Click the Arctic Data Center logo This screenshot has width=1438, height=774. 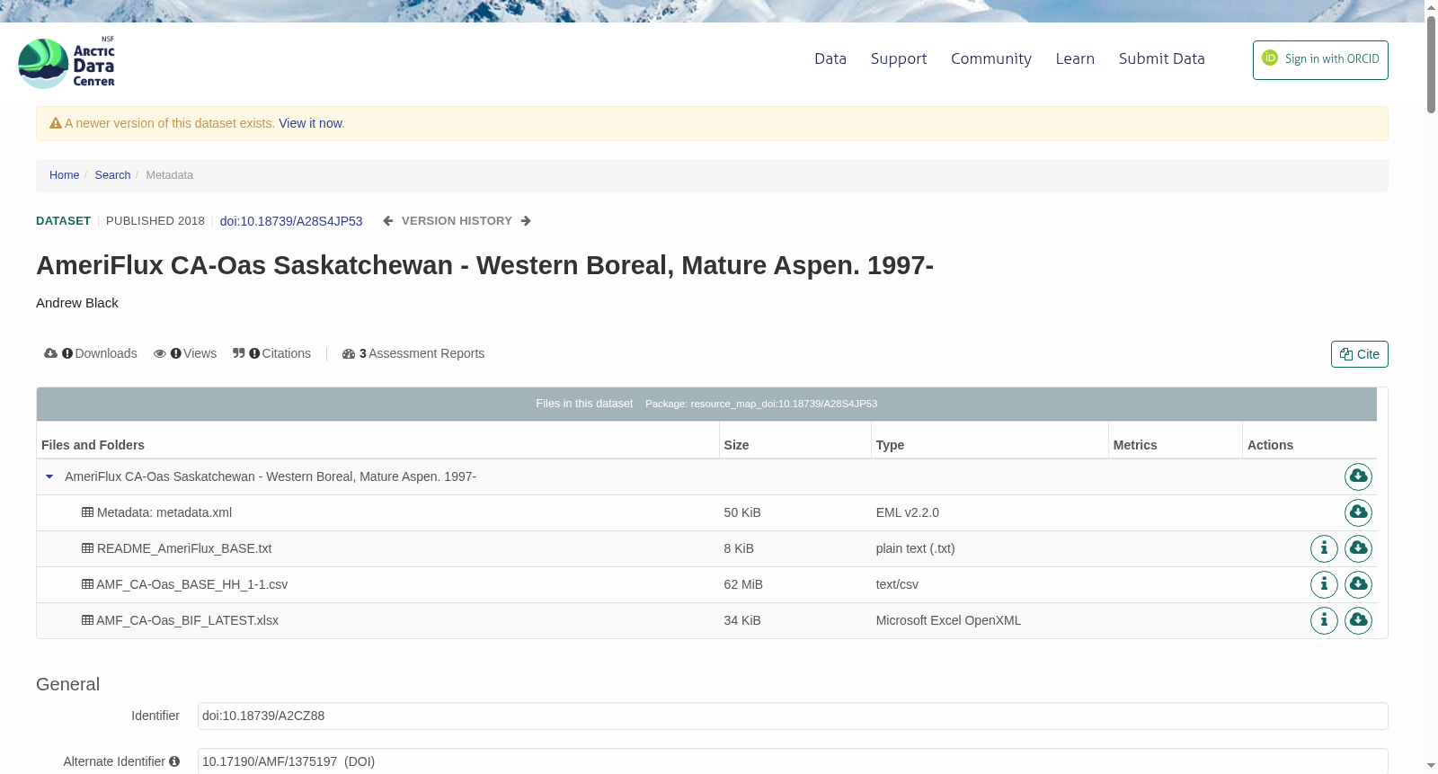point(67,62)
